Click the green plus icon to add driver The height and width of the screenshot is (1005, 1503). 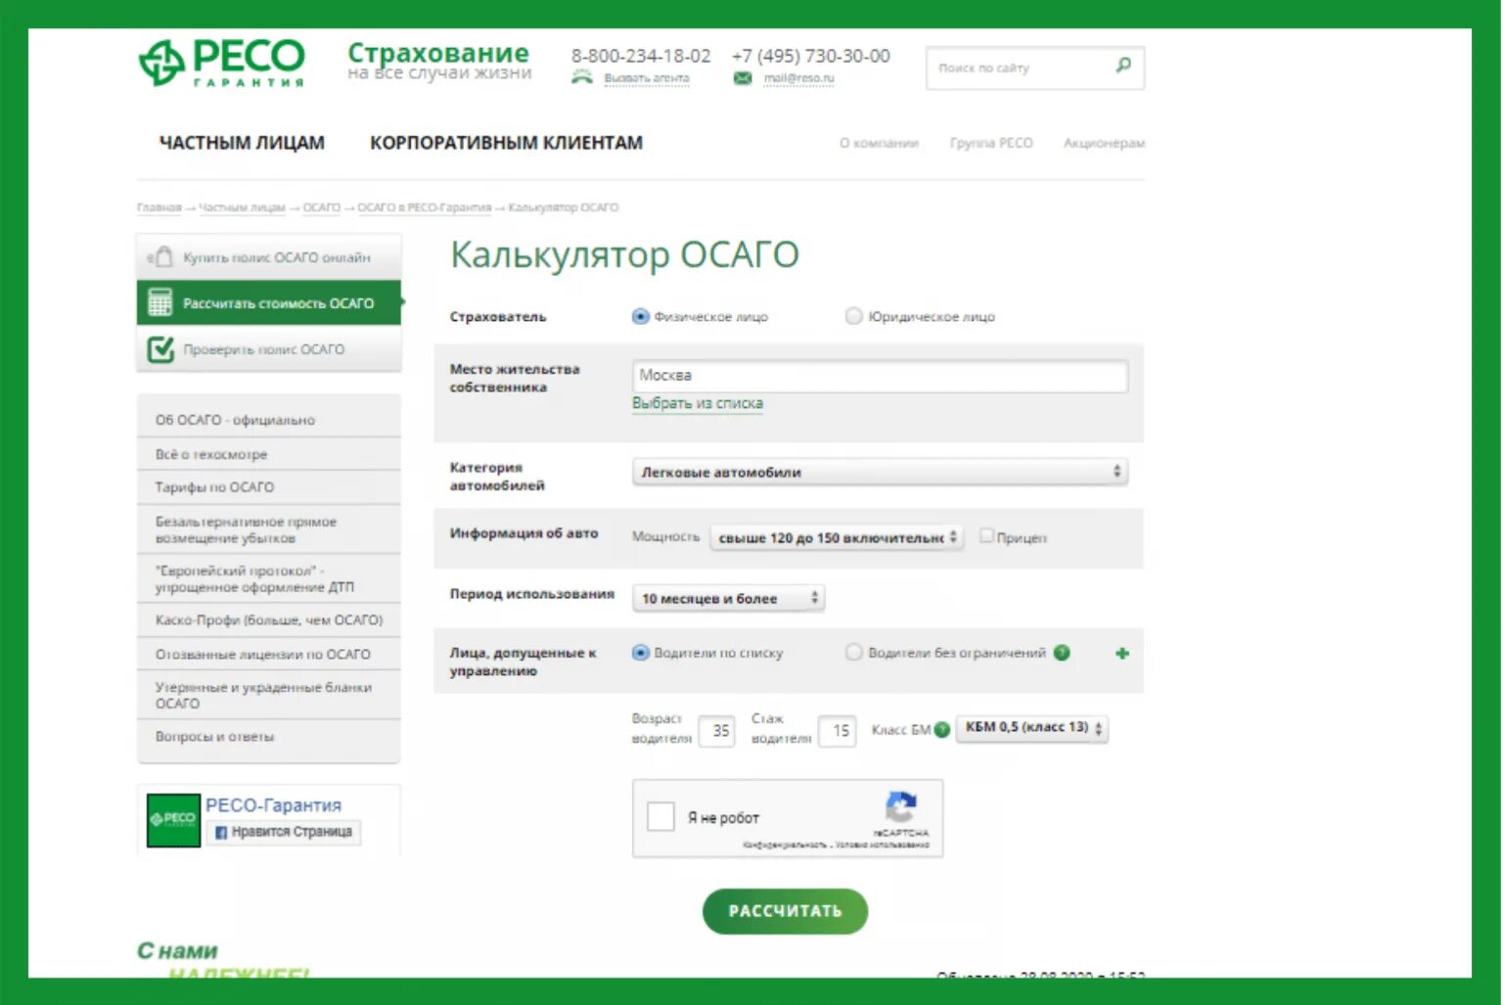(x=1121, y=653)
